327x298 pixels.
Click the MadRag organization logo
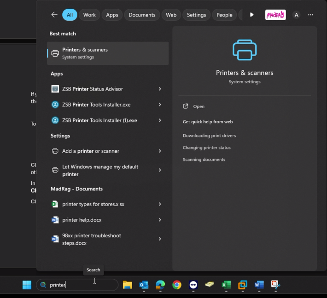tap(275, 15)
